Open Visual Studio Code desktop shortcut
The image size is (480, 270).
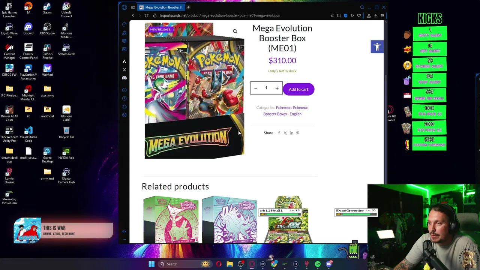coord(28,135)
